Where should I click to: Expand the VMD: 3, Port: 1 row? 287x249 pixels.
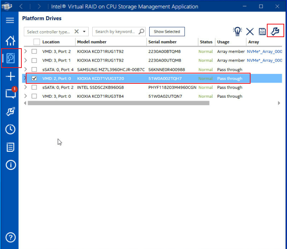click(26, 60)
